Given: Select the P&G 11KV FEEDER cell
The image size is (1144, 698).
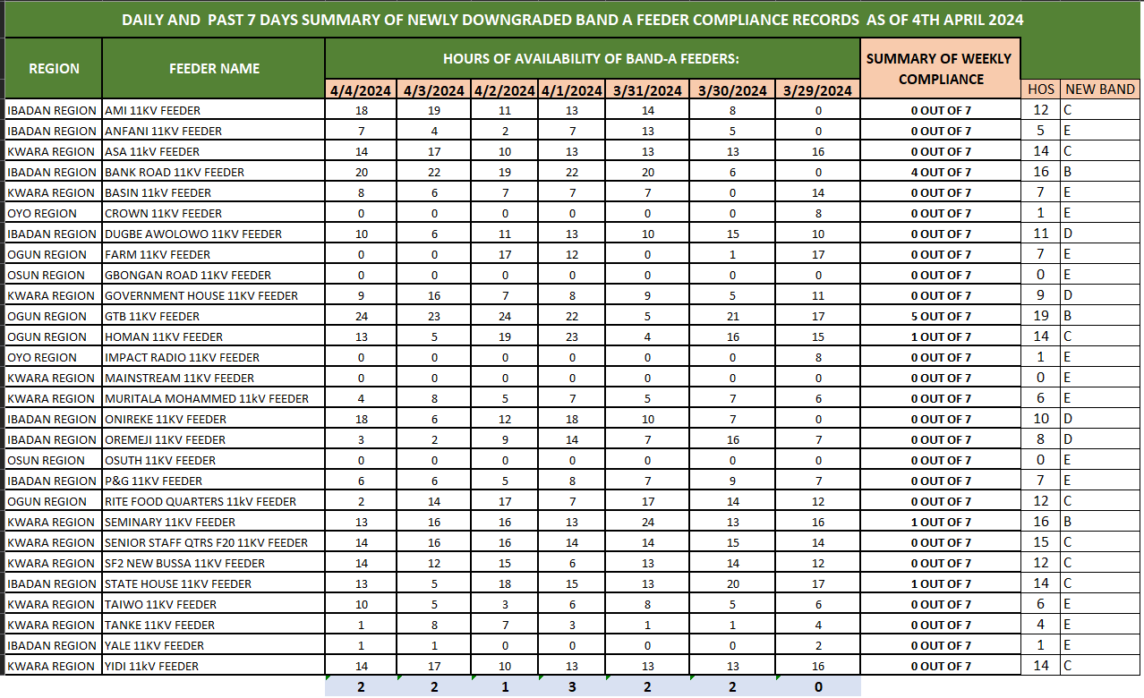Looking at the screenshot, I should (214, 481).
